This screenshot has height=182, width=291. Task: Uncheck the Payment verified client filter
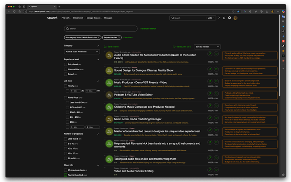(65, 175)
